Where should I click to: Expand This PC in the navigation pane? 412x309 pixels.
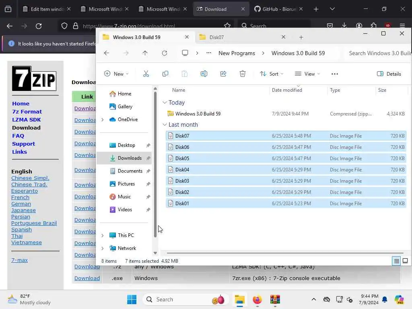[x=103, y=235]
